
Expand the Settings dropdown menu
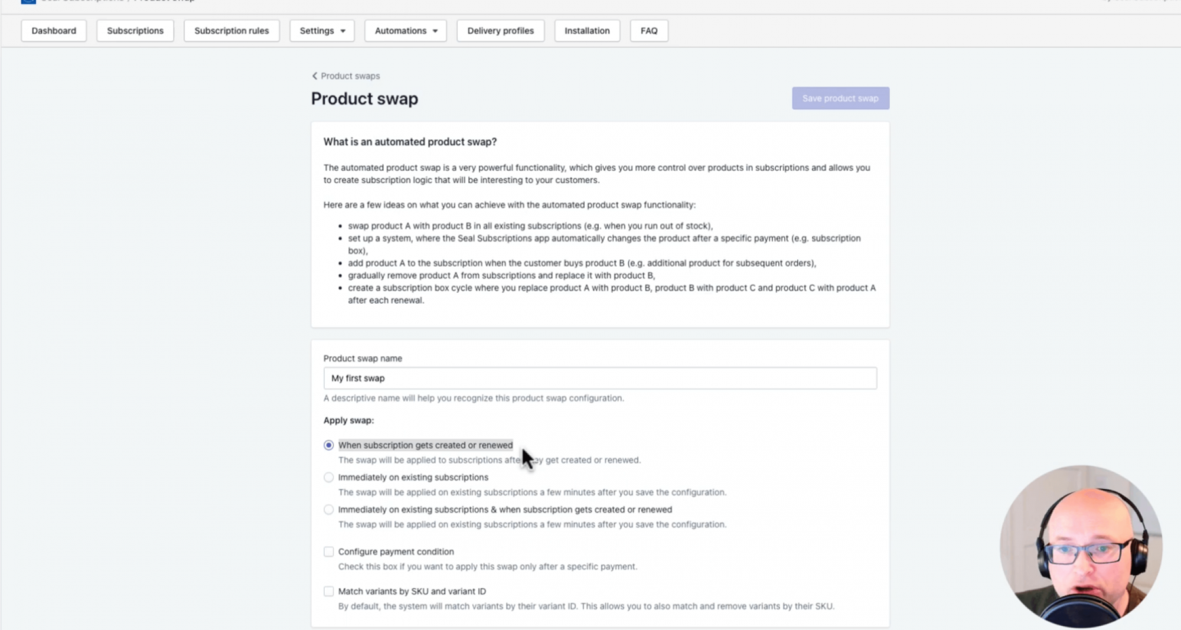(x=322, y=31)
